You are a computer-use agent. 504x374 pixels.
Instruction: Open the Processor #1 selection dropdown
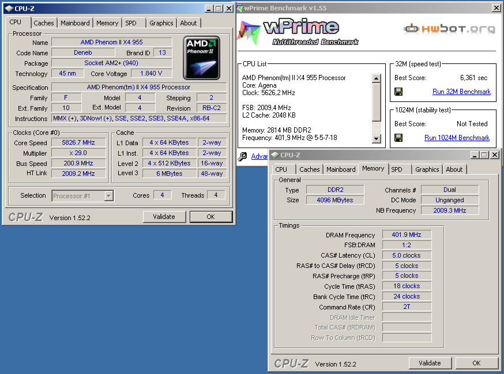tap(110, 196)
